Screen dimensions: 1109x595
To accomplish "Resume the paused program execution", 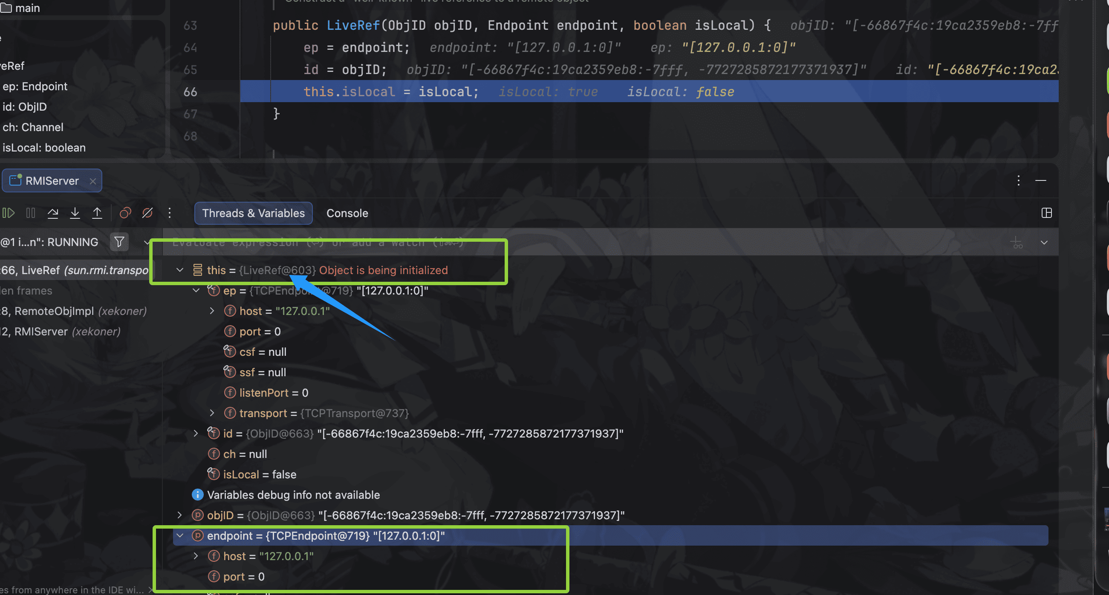I will click(8, 213).
